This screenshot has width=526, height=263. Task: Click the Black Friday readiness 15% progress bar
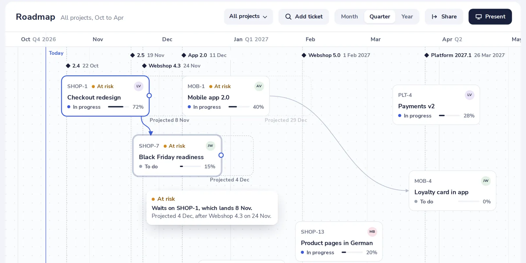[190, 166]
